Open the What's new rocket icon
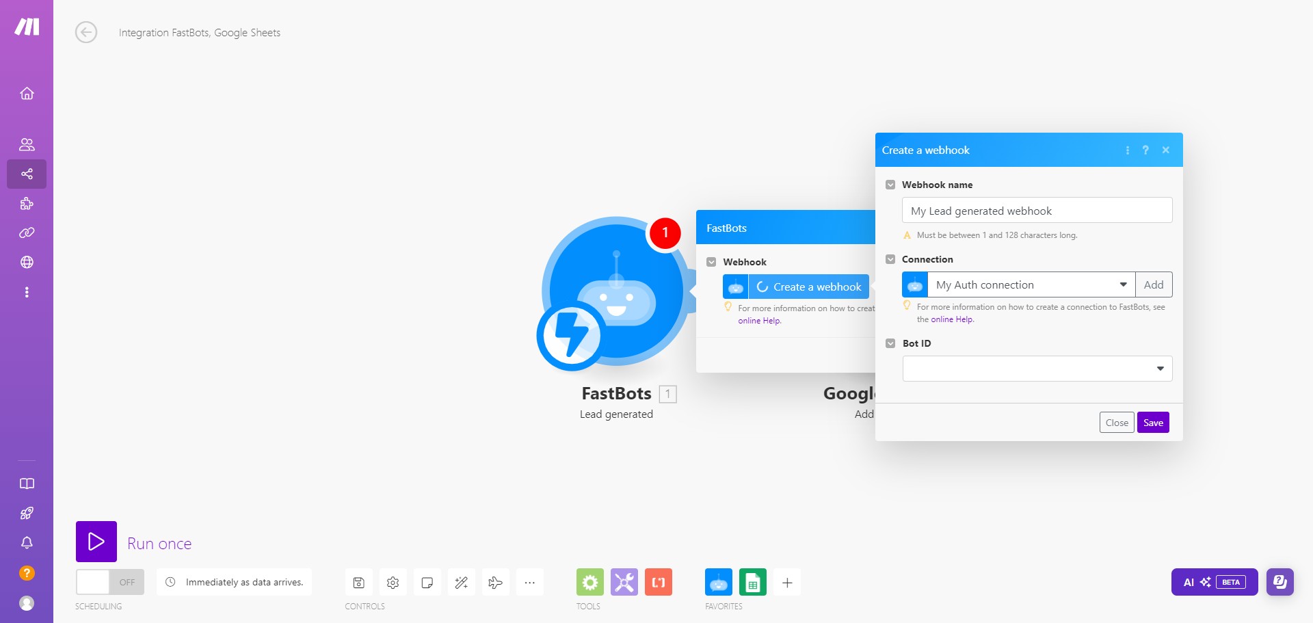 tap(27, 513)
